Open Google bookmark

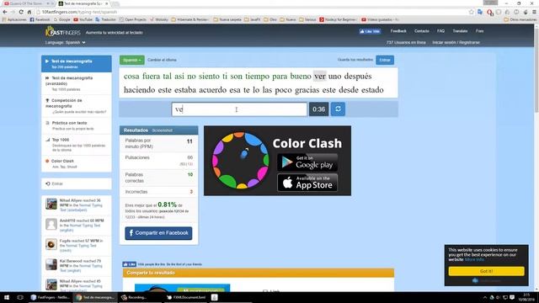coord(61,19)
